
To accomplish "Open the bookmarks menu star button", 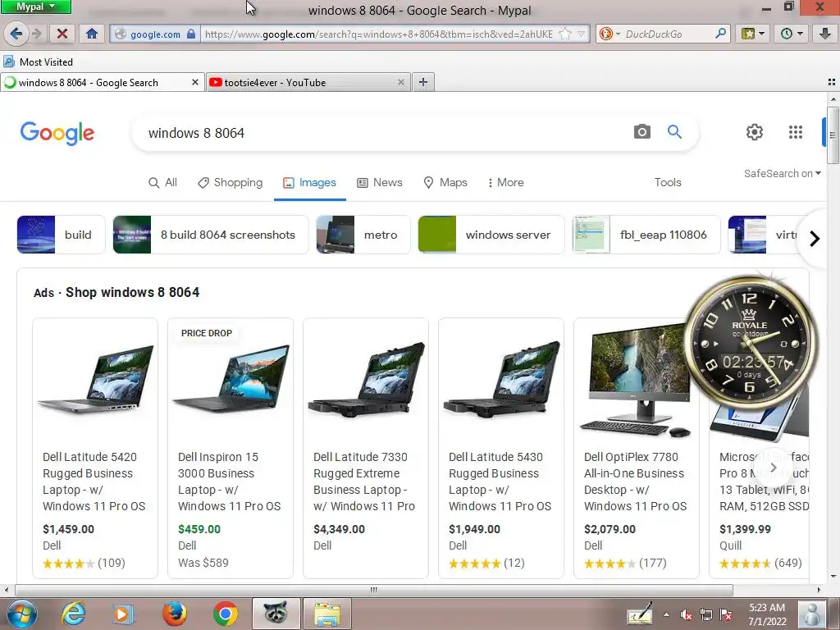I will tap(752, 34).
